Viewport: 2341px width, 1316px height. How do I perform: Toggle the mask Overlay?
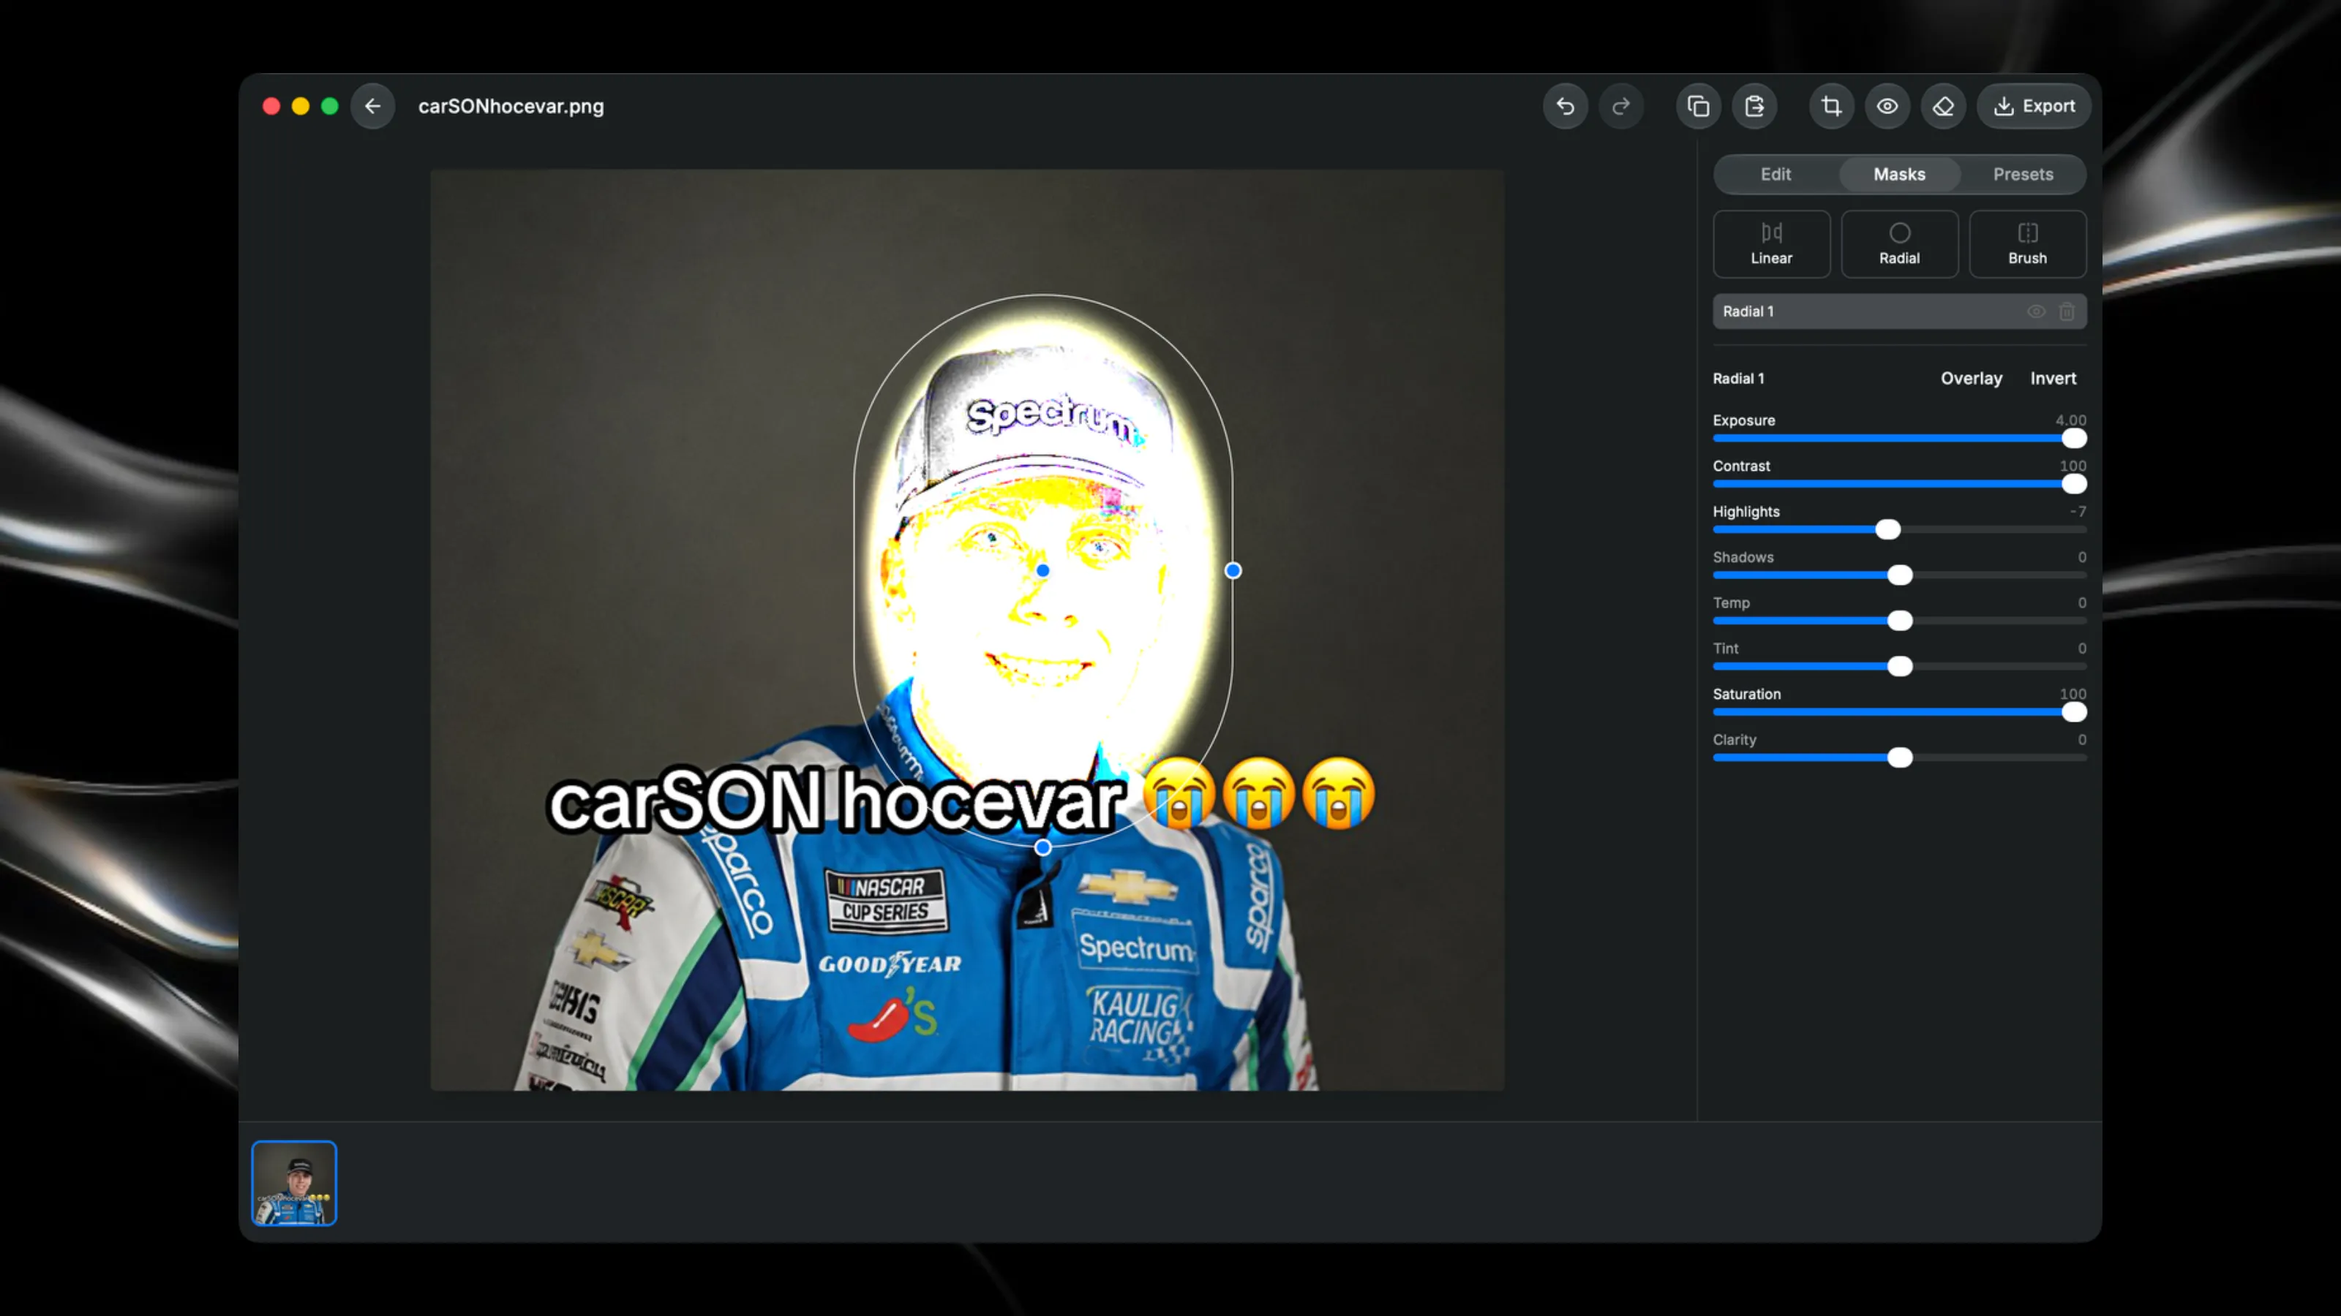coord(1971,379)
